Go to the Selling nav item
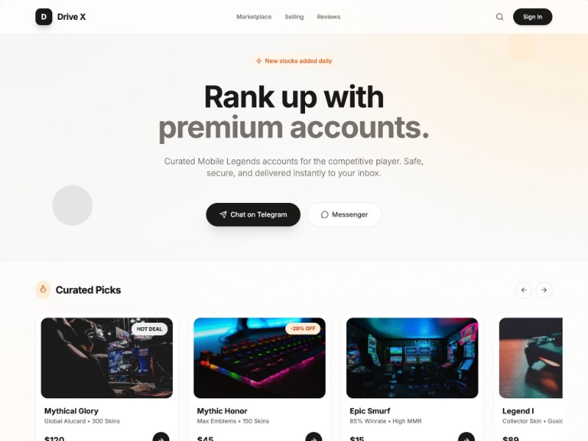Screen dimensions: 588x441 [x=294, y=17]
